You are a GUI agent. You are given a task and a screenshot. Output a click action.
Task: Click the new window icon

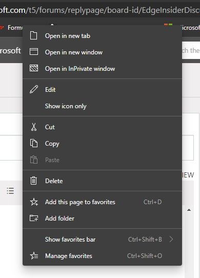[34, 52]
